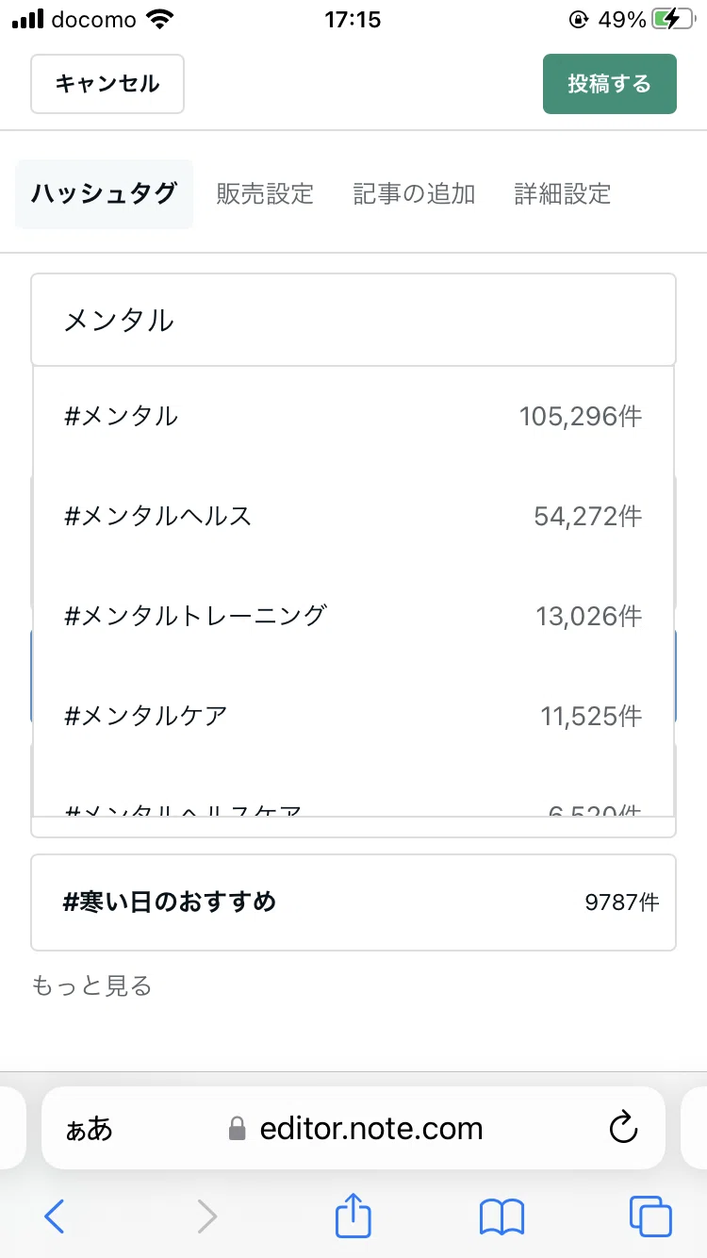
Task: Tap Safari's back arrow icon
Action: pos(55,1216)
